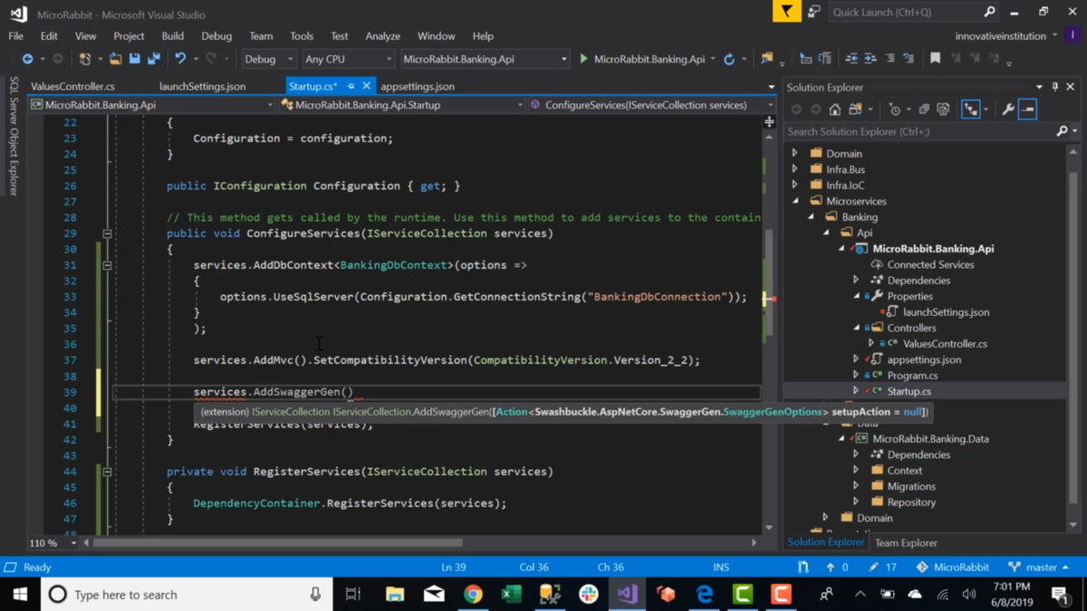Collapse ConfigureServices method outline at line 29
Viewport: 1087px width, 611px height.
[x=107, y=234]
